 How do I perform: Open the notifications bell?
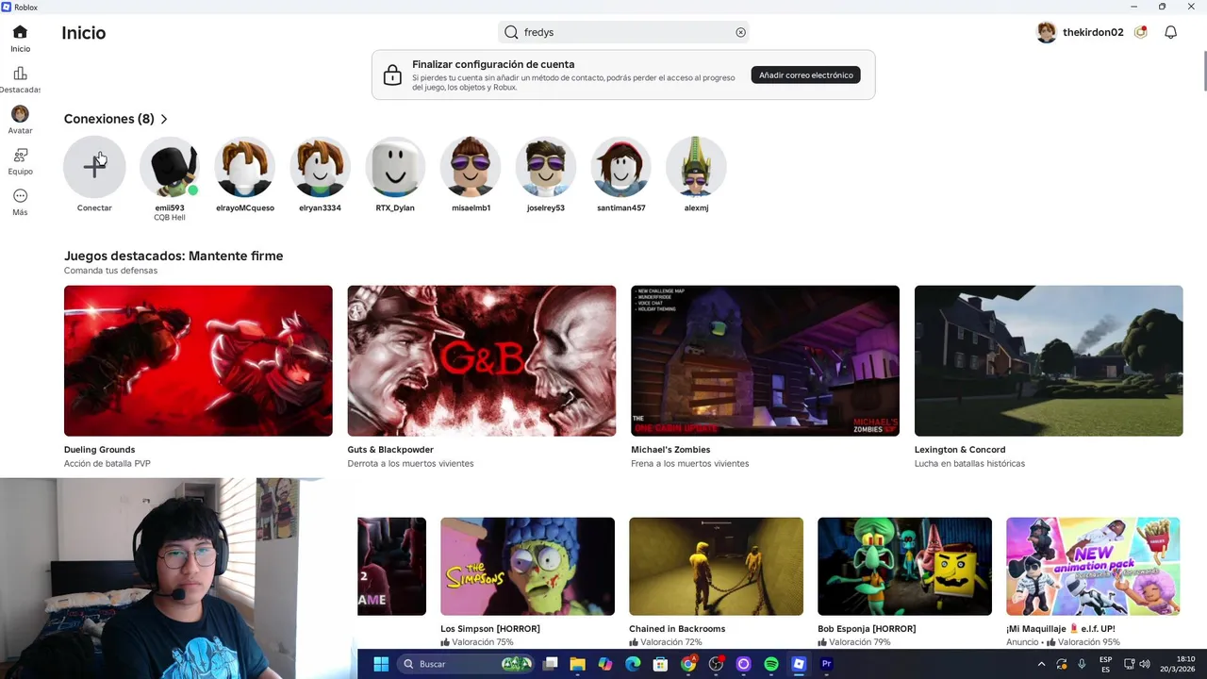[1170, 32]
